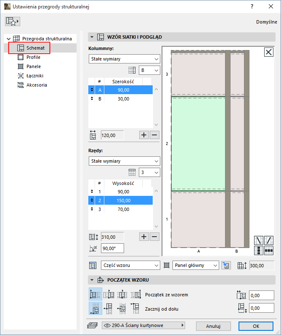
Task: Click the layers icon at bottom left
Action: [x=93, y=325]
